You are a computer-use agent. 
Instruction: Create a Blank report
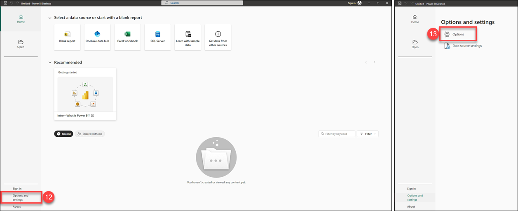click(67, 37)
